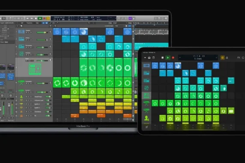This screenshot has height=163, width=245.
Task: Adjust the Keyboards track volume slider
Action: (42, 83)
